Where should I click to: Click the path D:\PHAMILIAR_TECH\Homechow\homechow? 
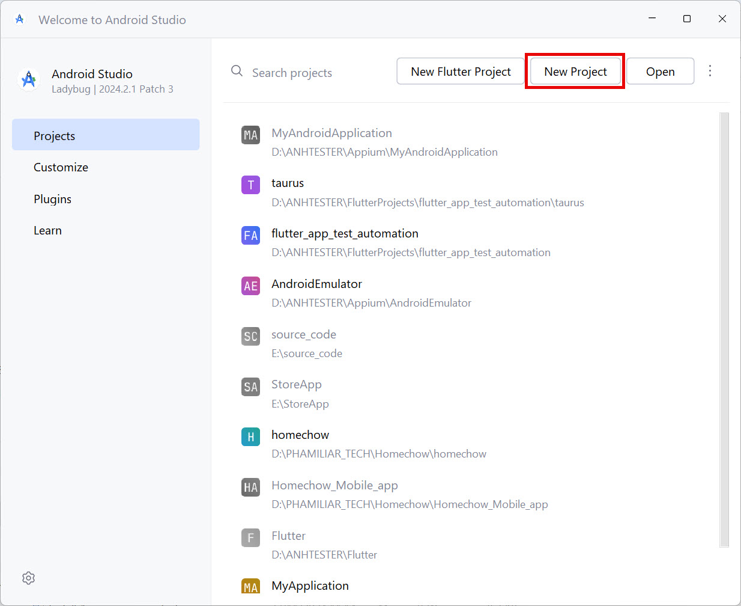379,454
